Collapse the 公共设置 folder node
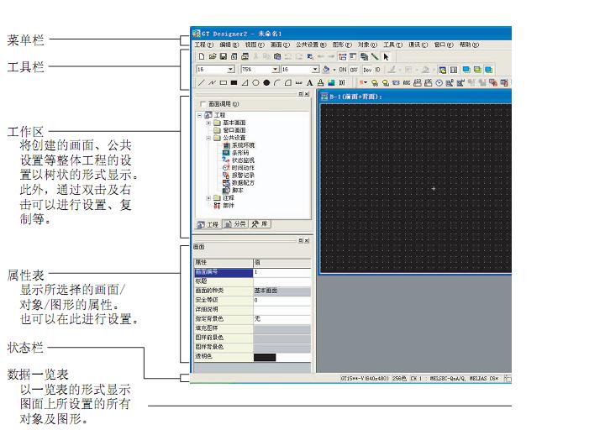The width and height of the screenshot is (605, 430). tap(208, 138)
